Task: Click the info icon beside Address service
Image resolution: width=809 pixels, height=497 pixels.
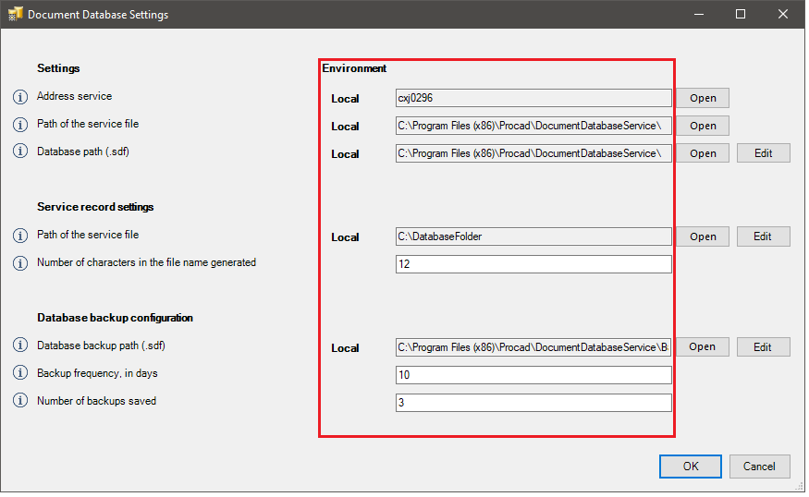Action: (20, 97)
